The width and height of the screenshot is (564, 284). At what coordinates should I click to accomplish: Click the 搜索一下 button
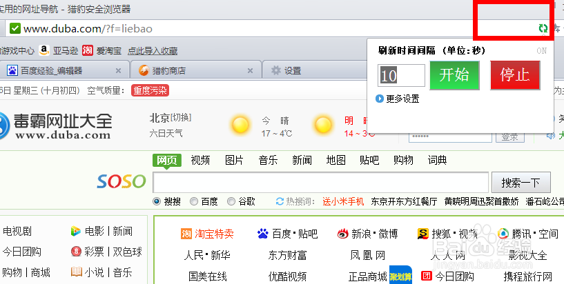[521, 183]
